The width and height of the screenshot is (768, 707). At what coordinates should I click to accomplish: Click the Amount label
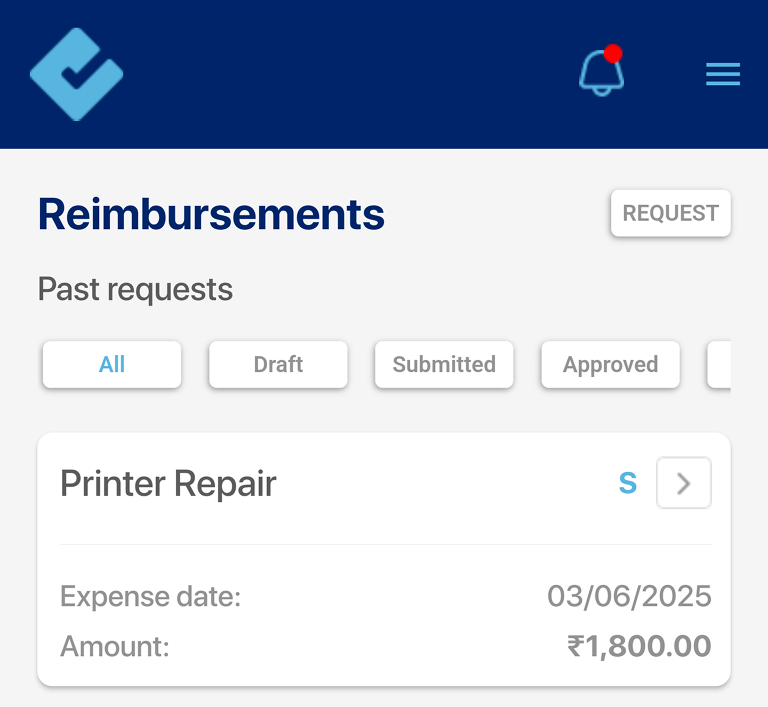point(115,646)
